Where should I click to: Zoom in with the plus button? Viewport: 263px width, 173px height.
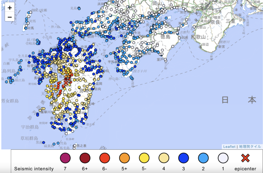click(x=9, y=8)
